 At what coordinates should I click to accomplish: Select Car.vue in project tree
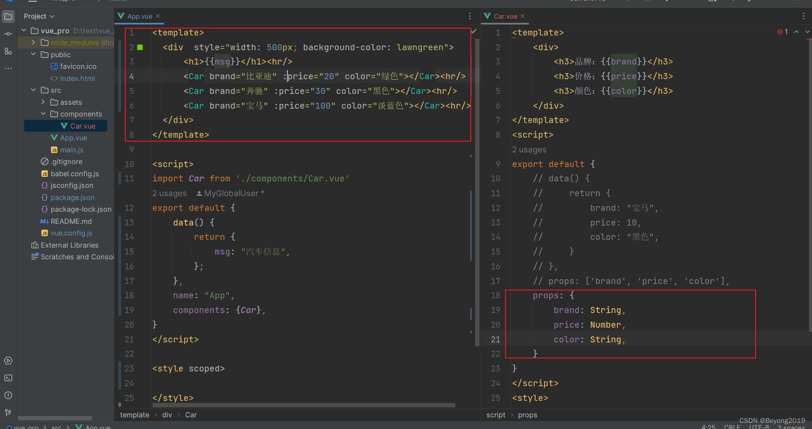(65, 126)
